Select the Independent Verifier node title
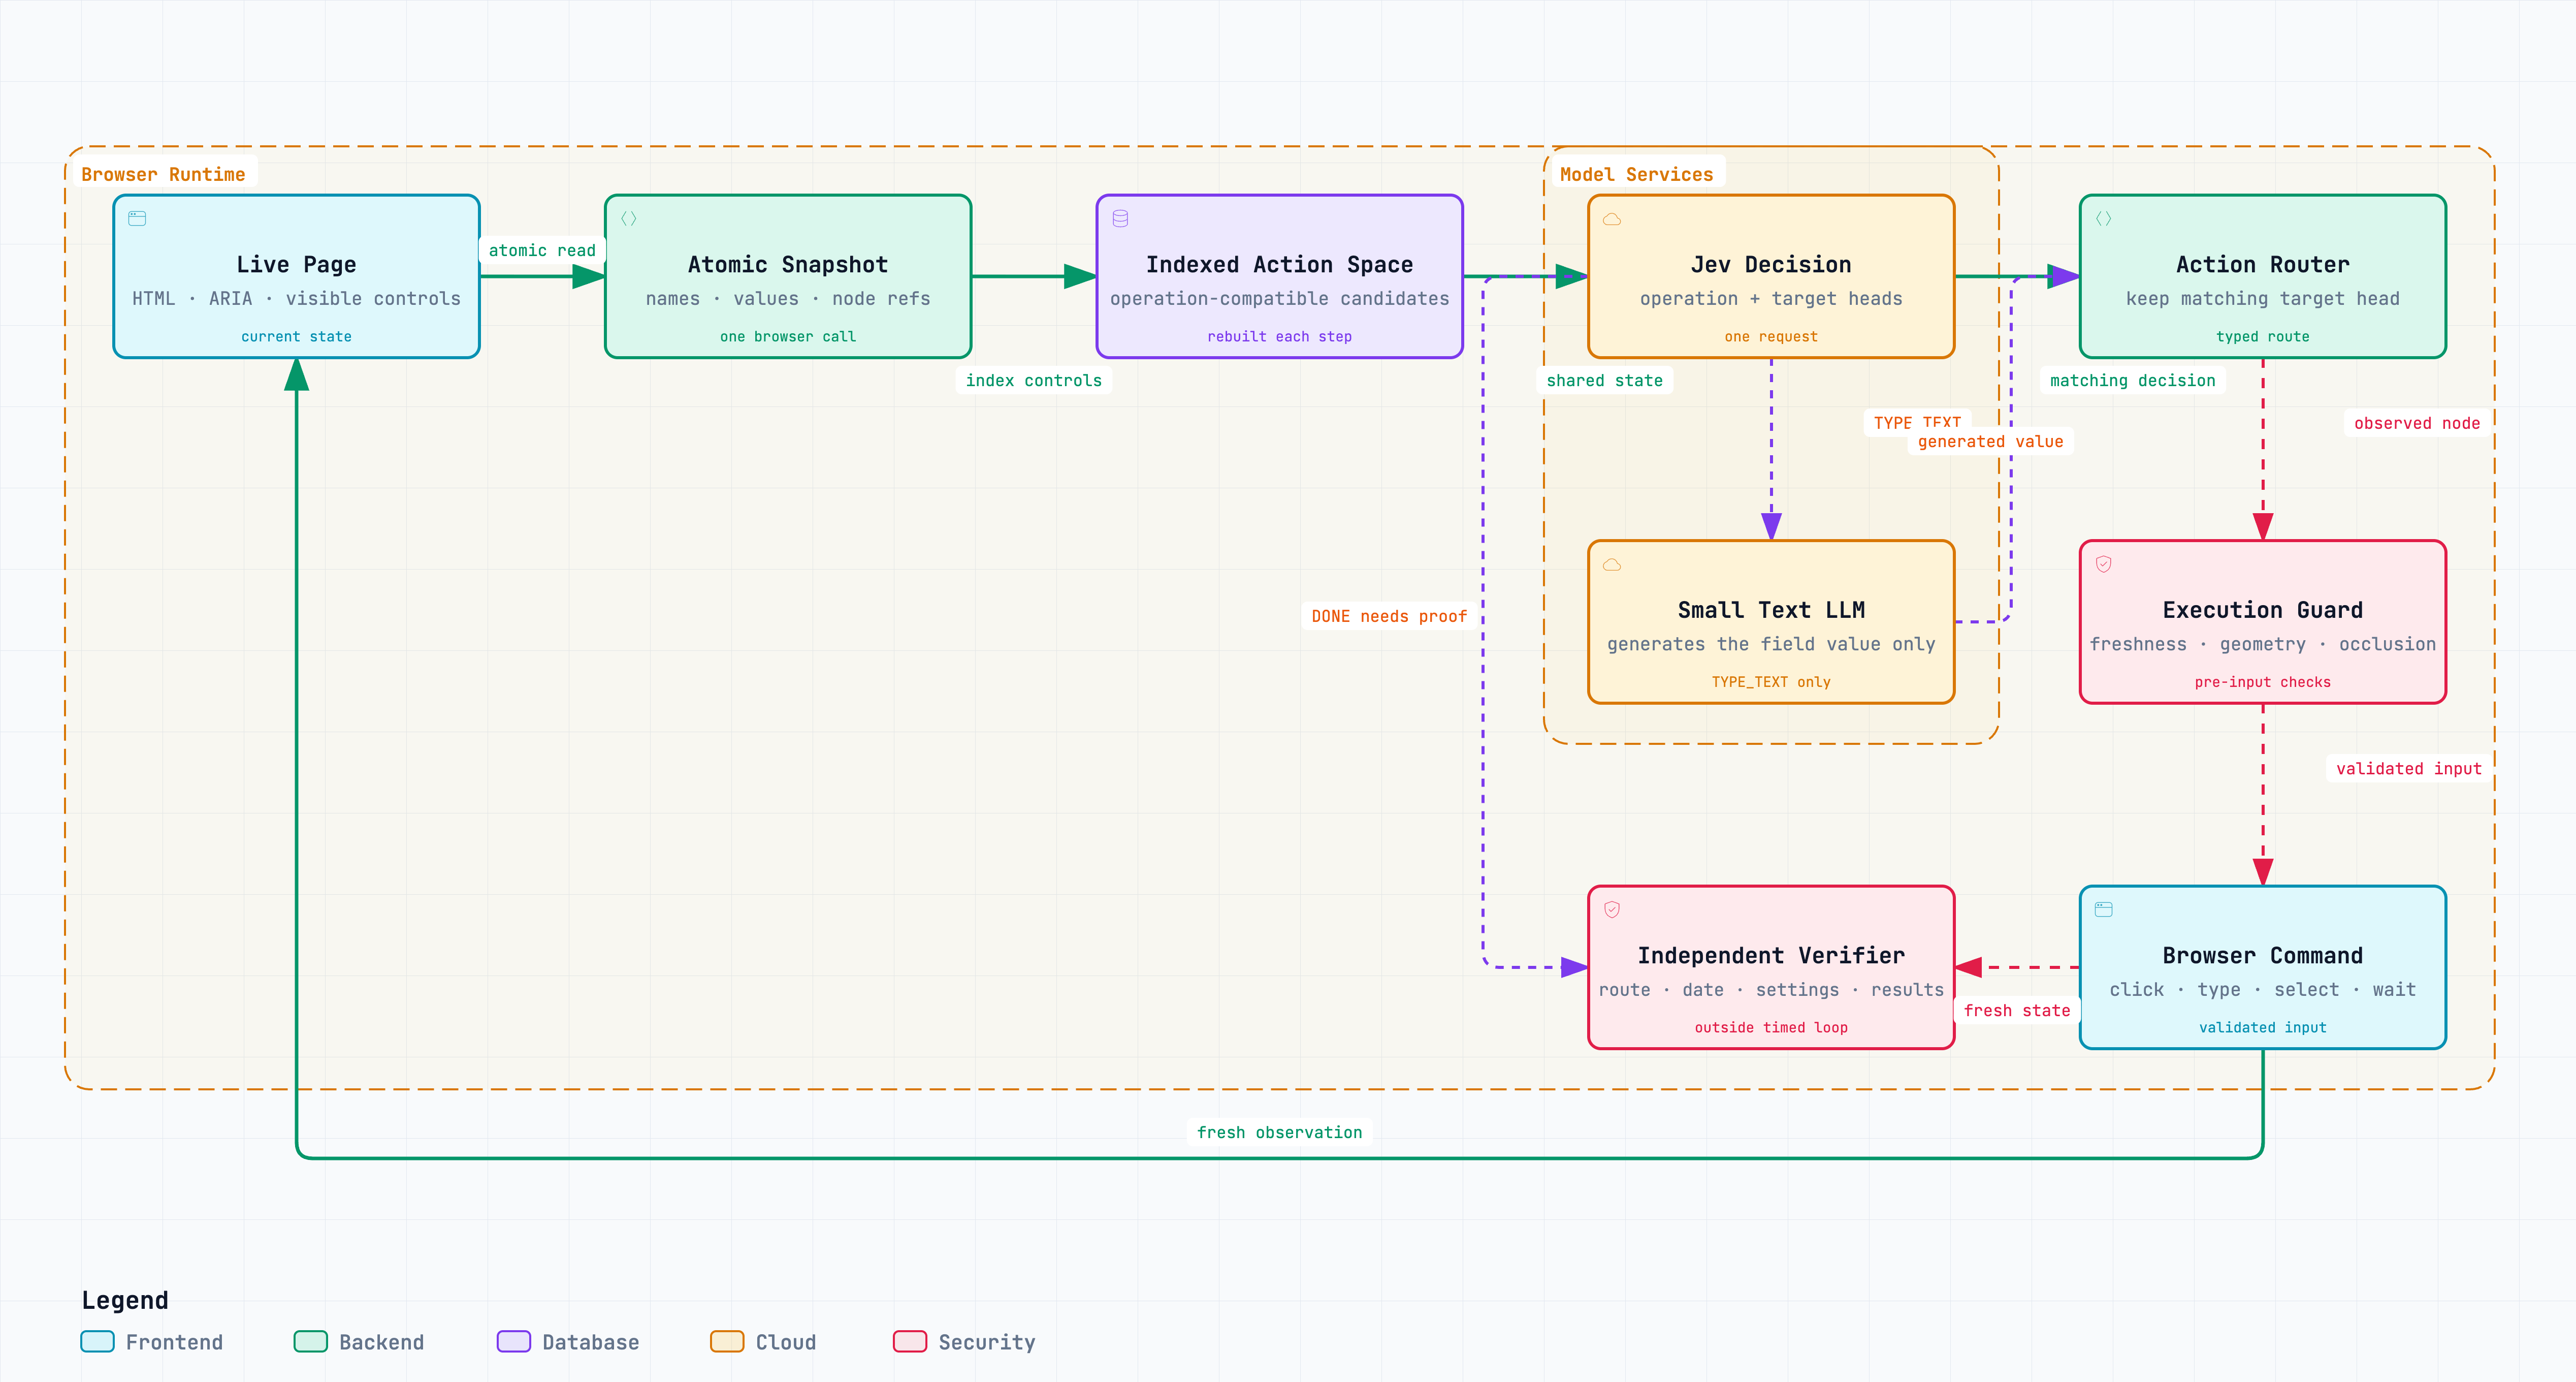Image resolution: width=2576 pixels, height=1382 pixels. coord(1771,956)
